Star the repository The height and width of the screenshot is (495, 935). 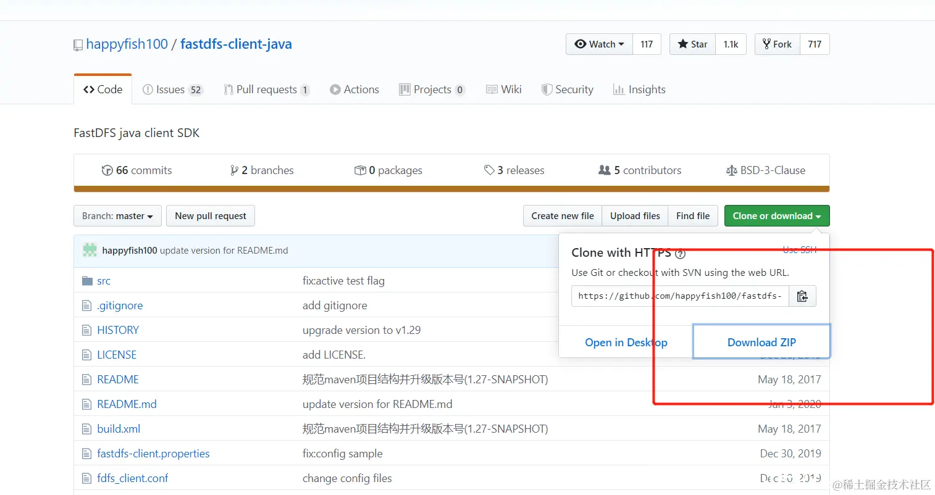(x=692, y=44)
